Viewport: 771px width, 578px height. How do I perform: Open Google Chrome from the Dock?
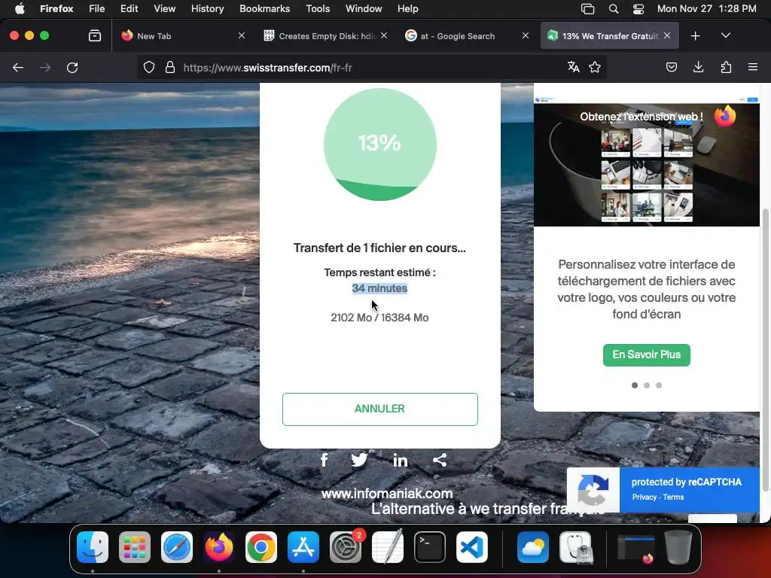pyautogui.click(x=261, y=547)
